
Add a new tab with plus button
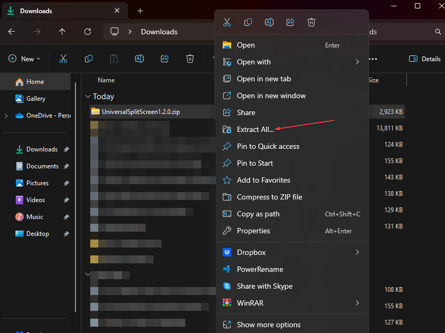140,11
